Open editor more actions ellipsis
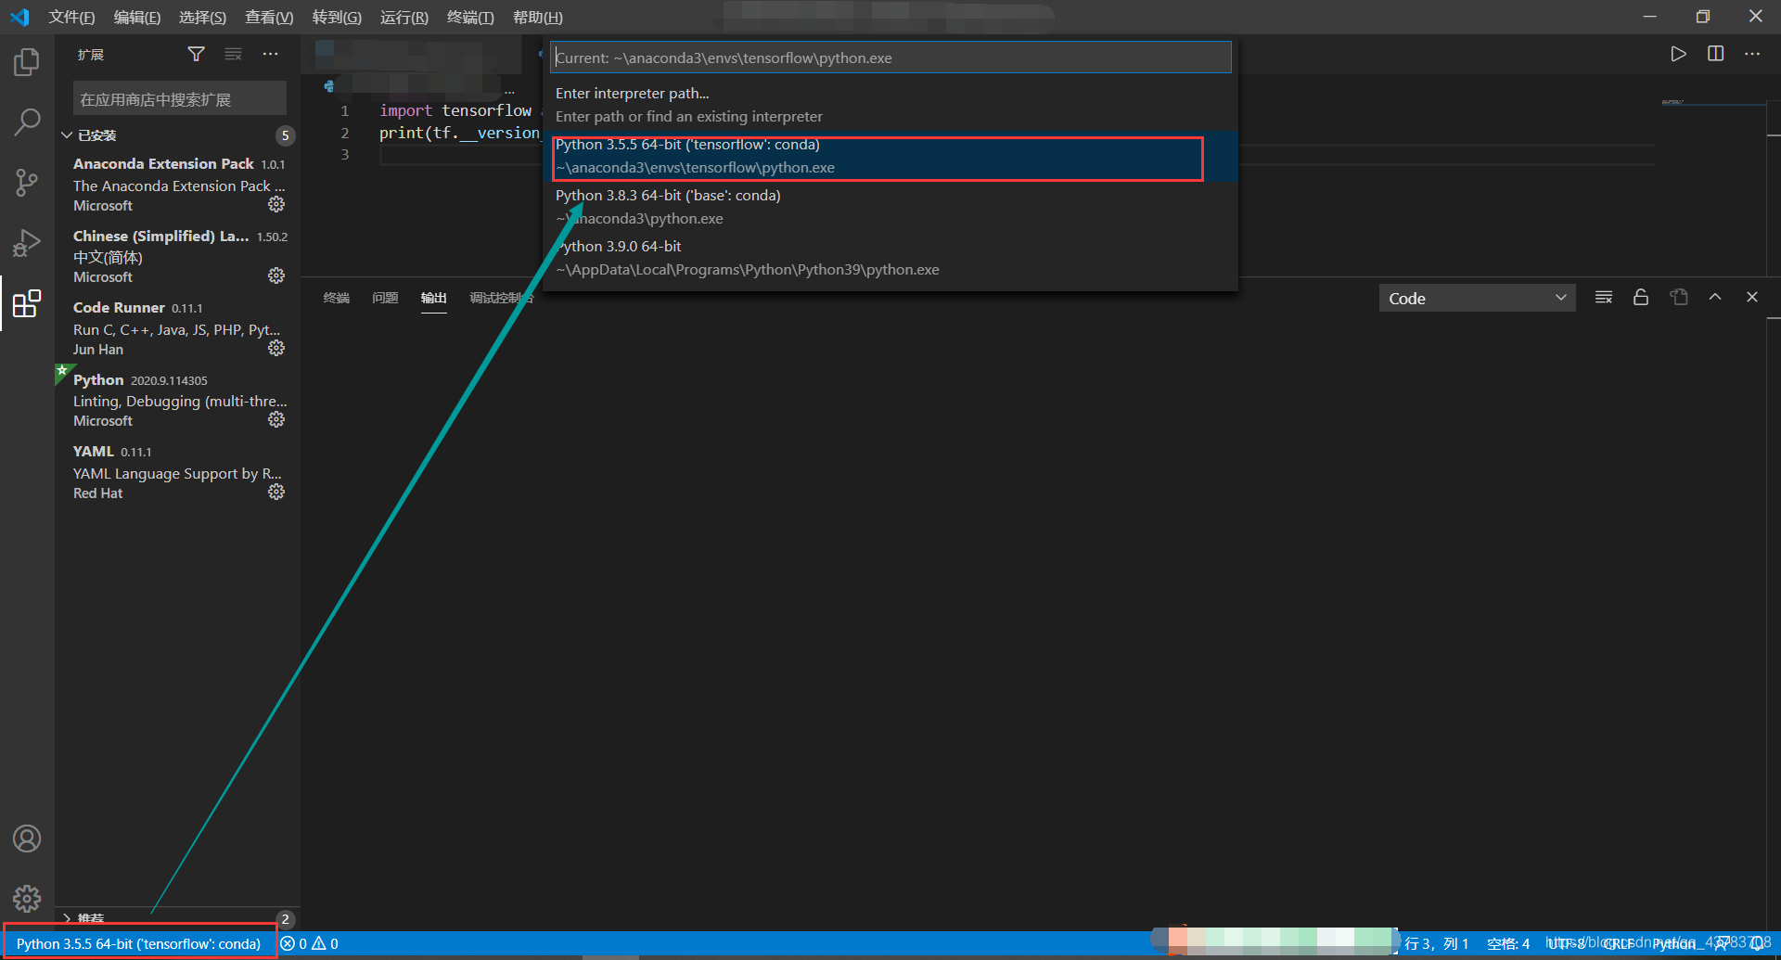 pyautogui.click(x=1752, y=54)
